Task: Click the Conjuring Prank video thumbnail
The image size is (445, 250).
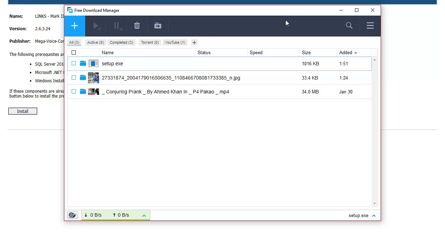Action: point(94,92)
